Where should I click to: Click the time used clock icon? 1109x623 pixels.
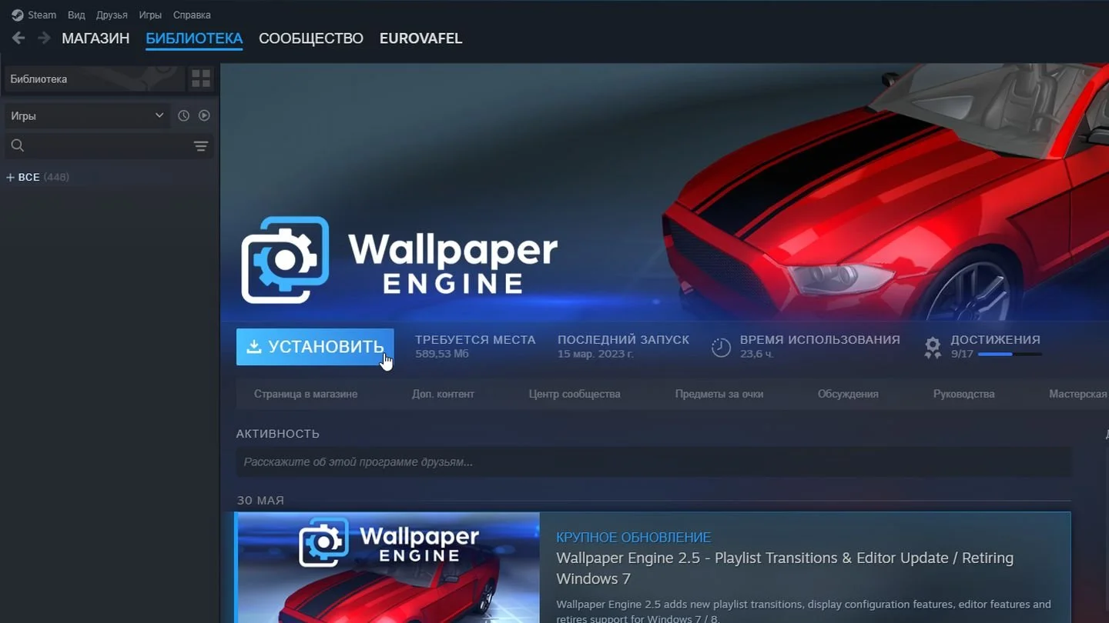click(x=721, y=348)
